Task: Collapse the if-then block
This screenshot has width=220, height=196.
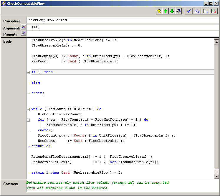Action: coord(28,72)
